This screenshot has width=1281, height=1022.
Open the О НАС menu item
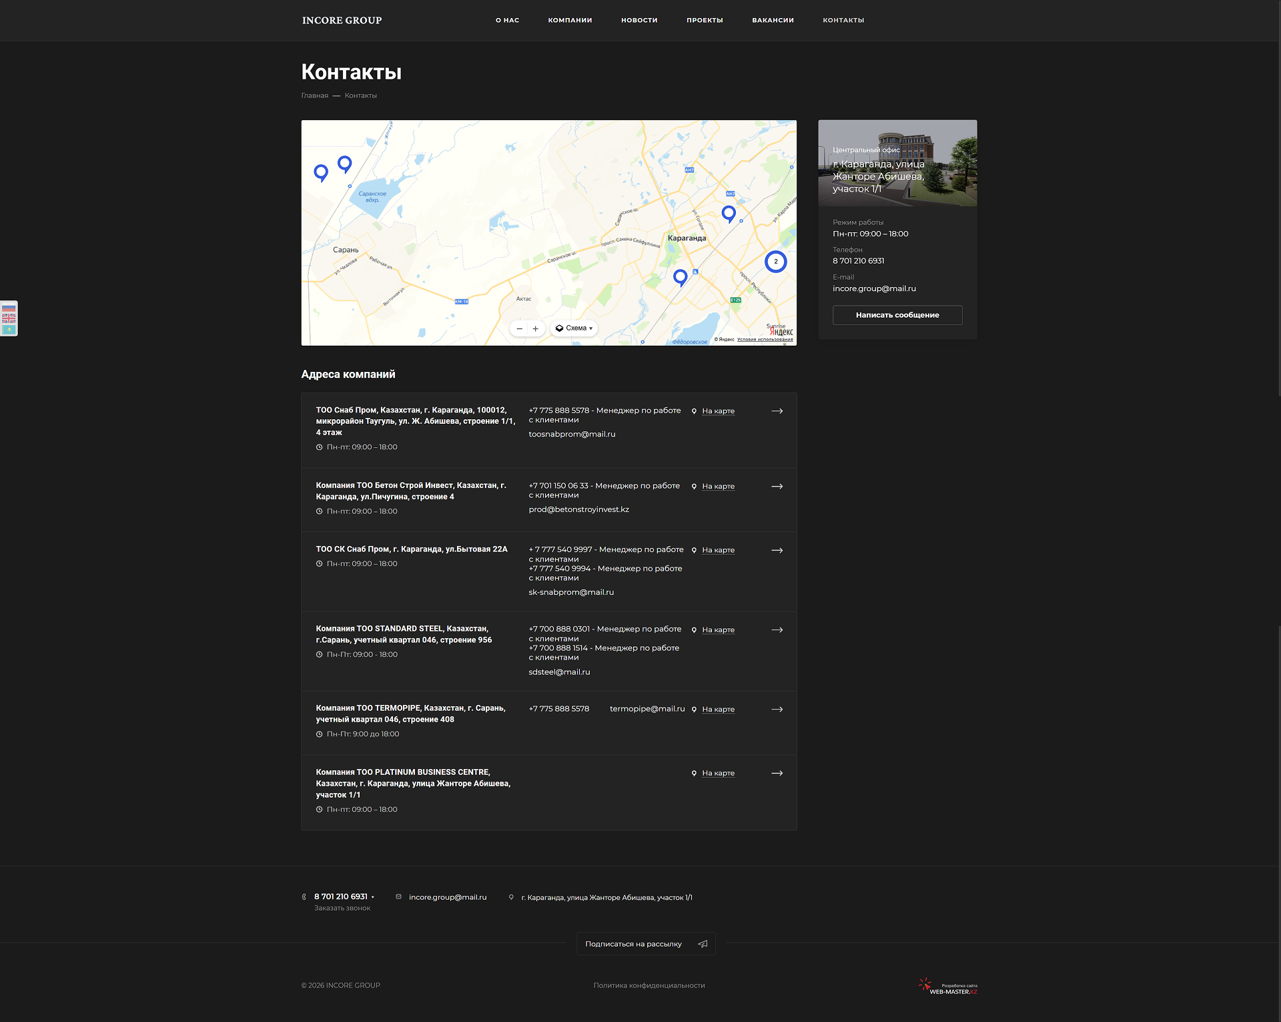coord(507,21)
